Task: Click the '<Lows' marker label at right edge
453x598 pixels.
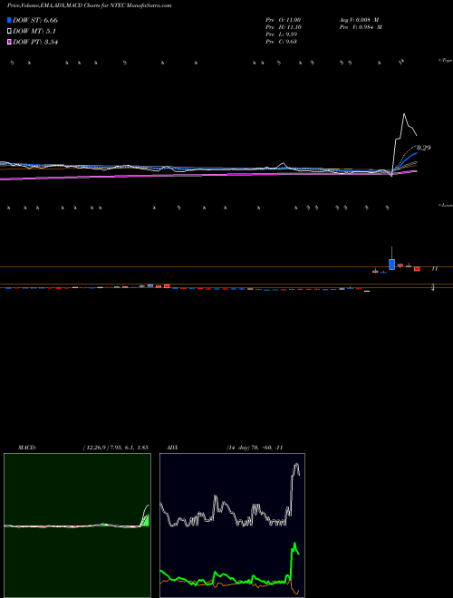Action: click(445, 206)
